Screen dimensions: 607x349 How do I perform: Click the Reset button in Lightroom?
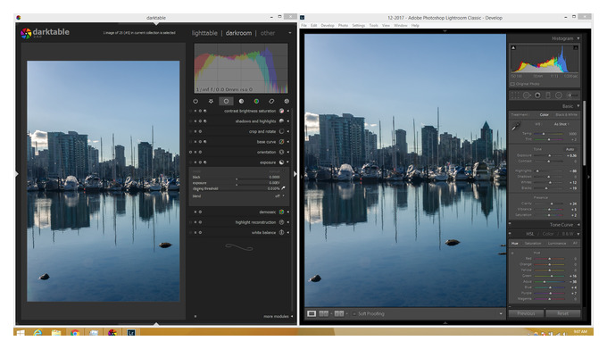(x=563, y=314)
